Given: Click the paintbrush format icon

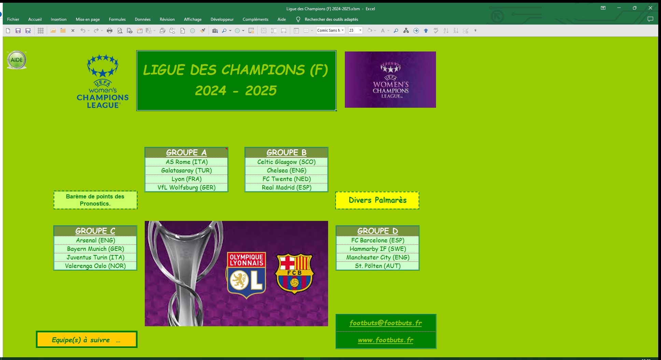Looking at the screenshot, I should tap(203, 31).
